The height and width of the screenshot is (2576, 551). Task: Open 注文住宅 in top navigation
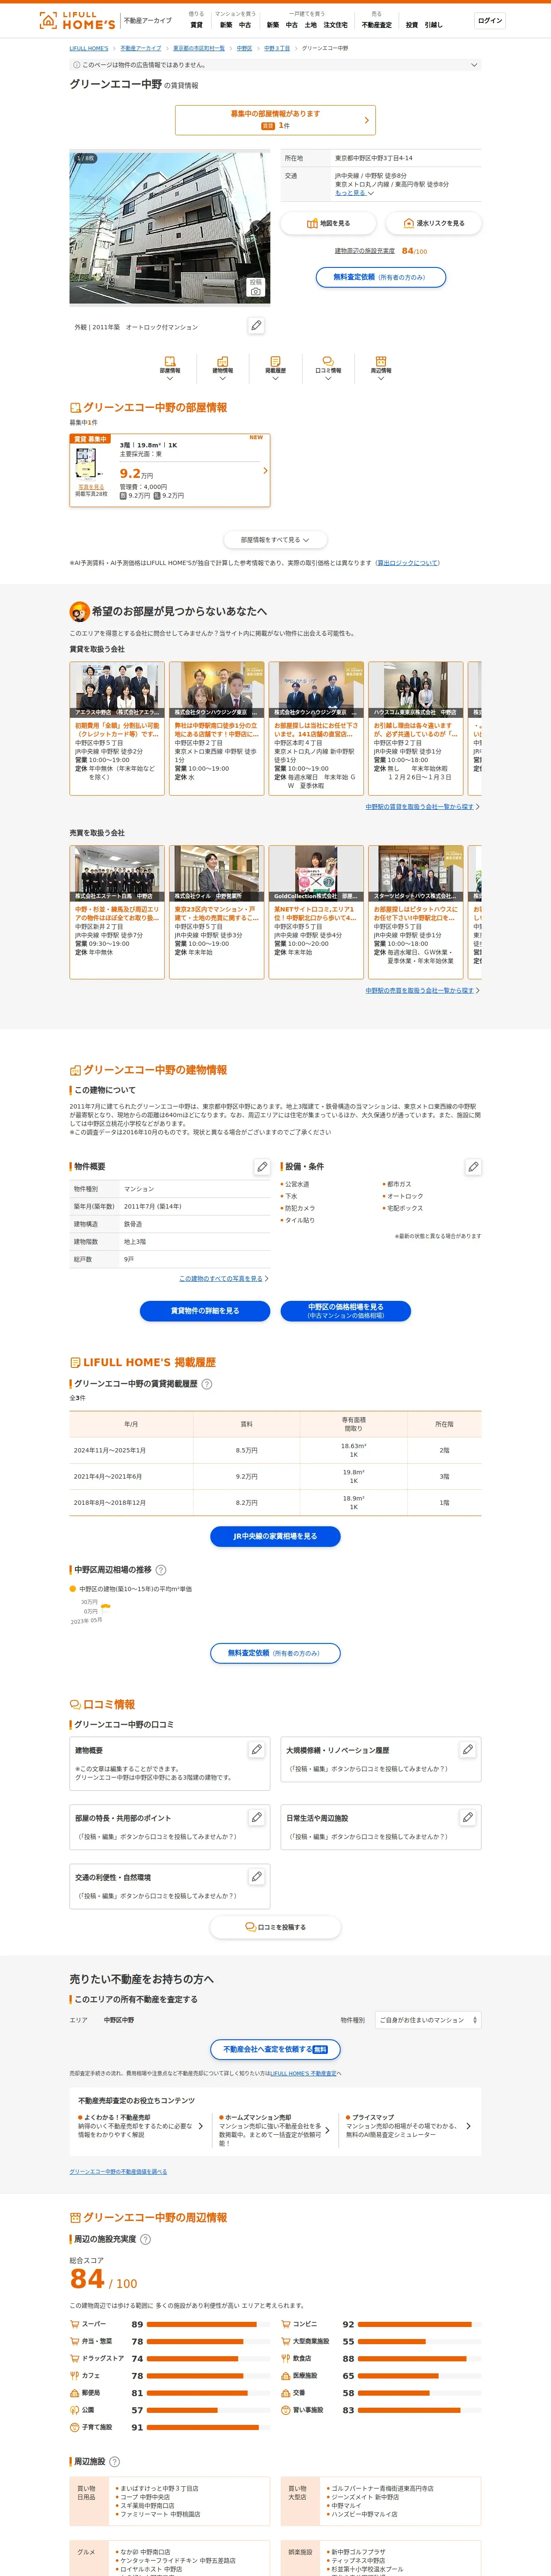pos(336,25)
